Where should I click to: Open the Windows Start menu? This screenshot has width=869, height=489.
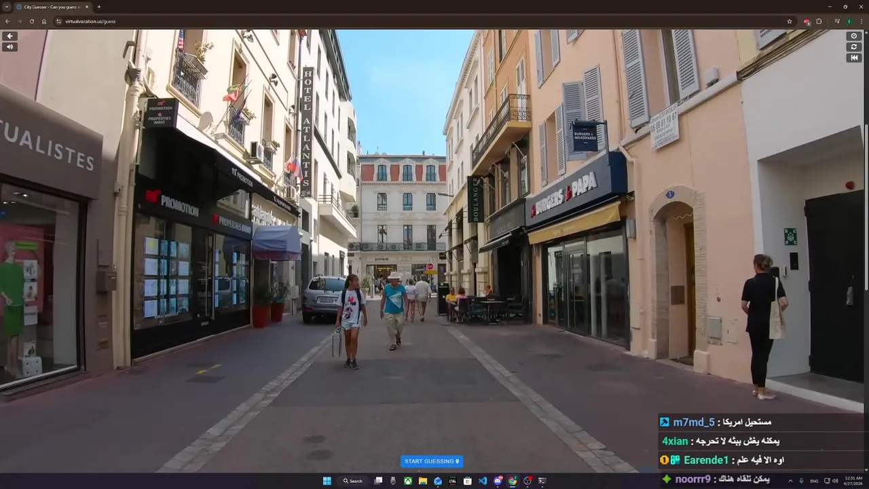click(327, 481)
